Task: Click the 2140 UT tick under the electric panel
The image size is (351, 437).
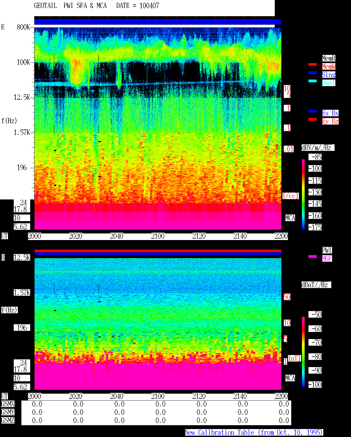Action: click(x=240, y=236)
